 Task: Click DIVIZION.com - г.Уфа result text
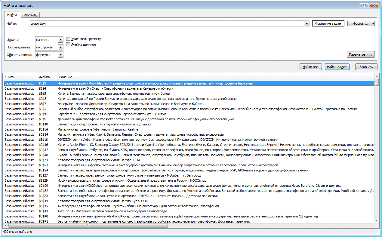click(x=168, y=140)
